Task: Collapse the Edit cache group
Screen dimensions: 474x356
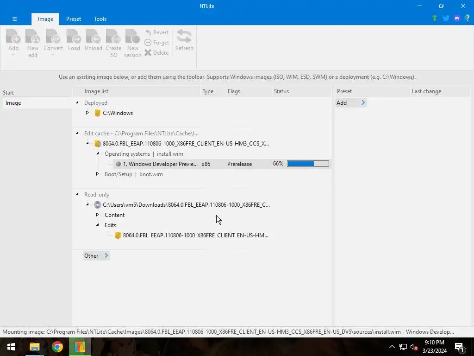Action: tap(77, 133)
